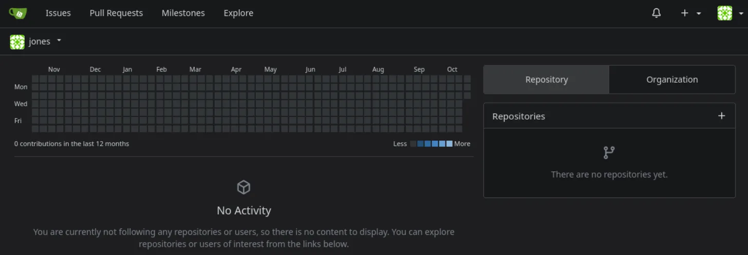Click the plus create icon in top bar
The image size is (748, 255).
[684, 13]
